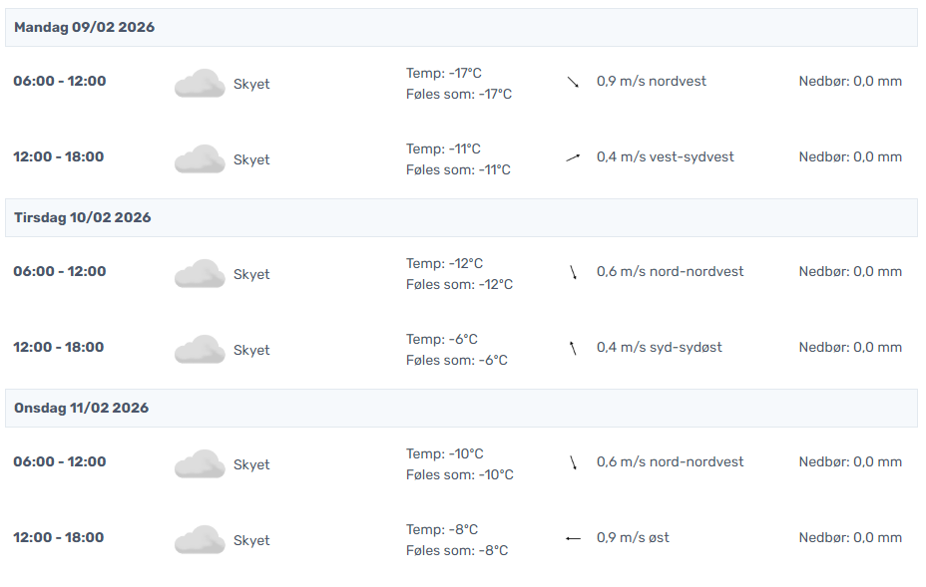Click the Føles som: -6°C text
This screenshot has height=587, width=926.
tap(457, 360)
